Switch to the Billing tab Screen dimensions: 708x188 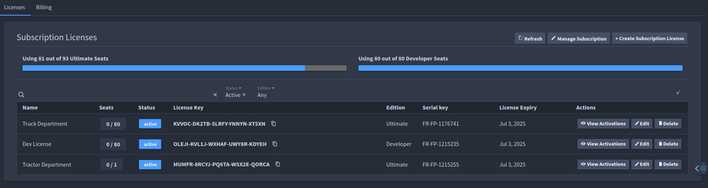click(x=44, y=7)
